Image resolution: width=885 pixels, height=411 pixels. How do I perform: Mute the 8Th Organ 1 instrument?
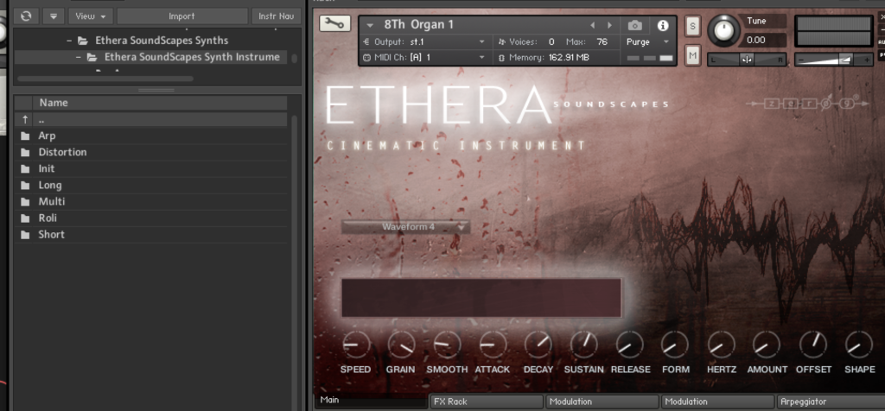coord(693,54)
